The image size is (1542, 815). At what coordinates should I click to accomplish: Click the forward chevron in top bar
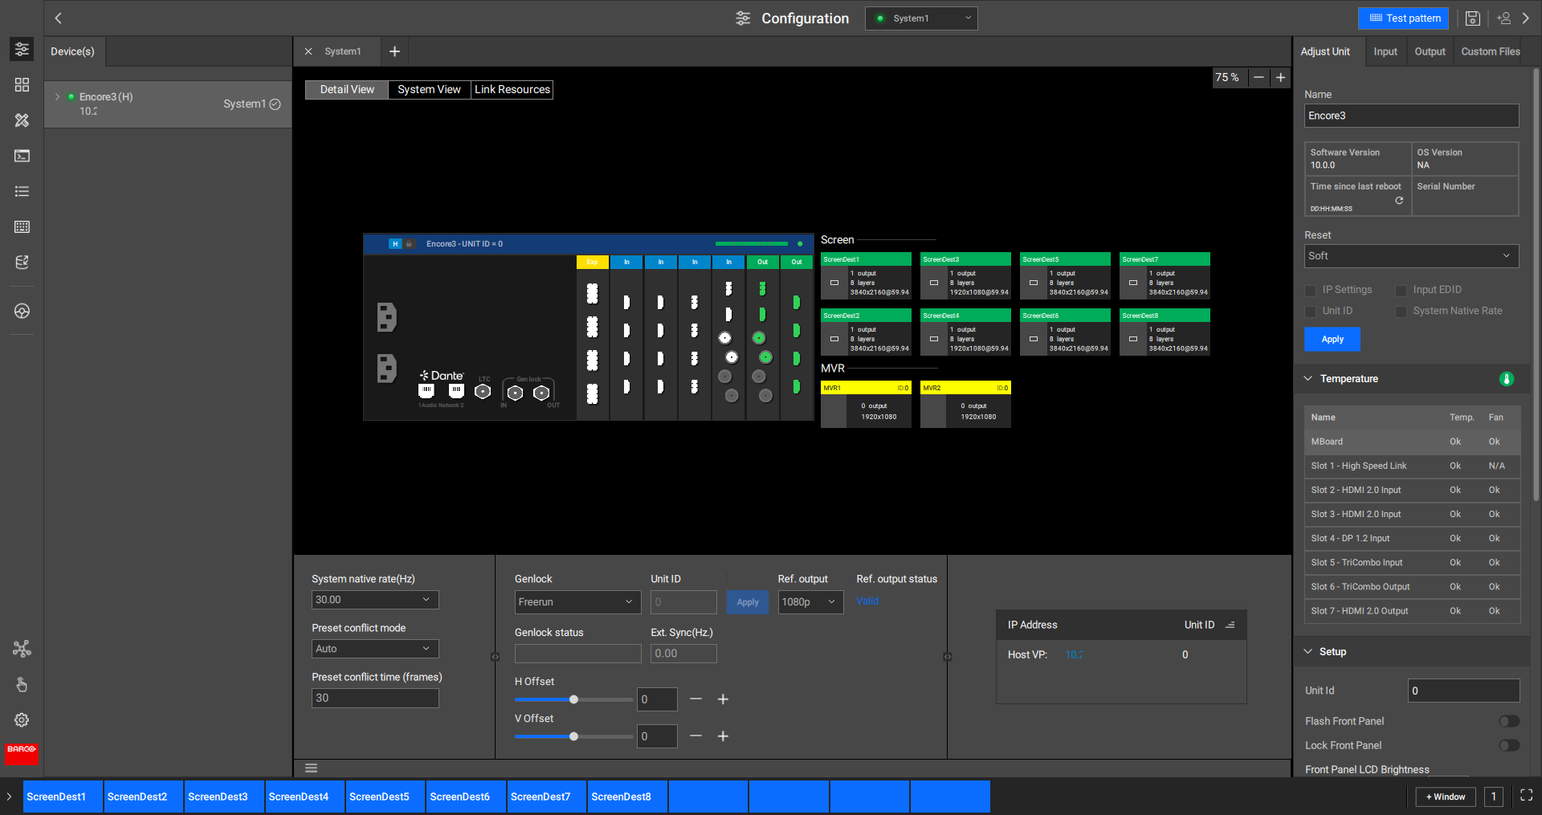coord(1526,18)
